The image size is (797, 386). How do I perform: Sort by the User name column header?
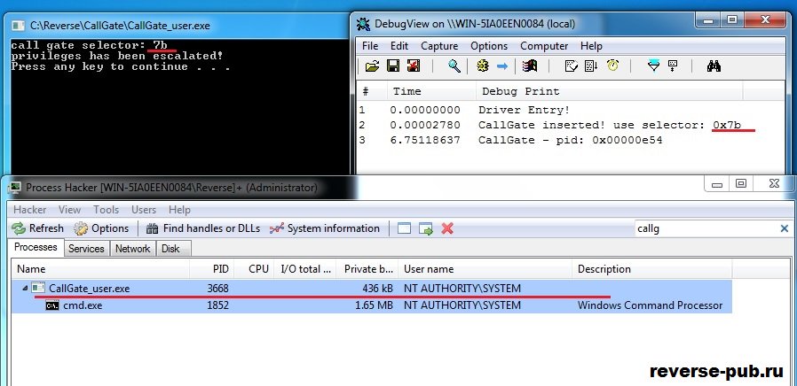tap(485, 269)
